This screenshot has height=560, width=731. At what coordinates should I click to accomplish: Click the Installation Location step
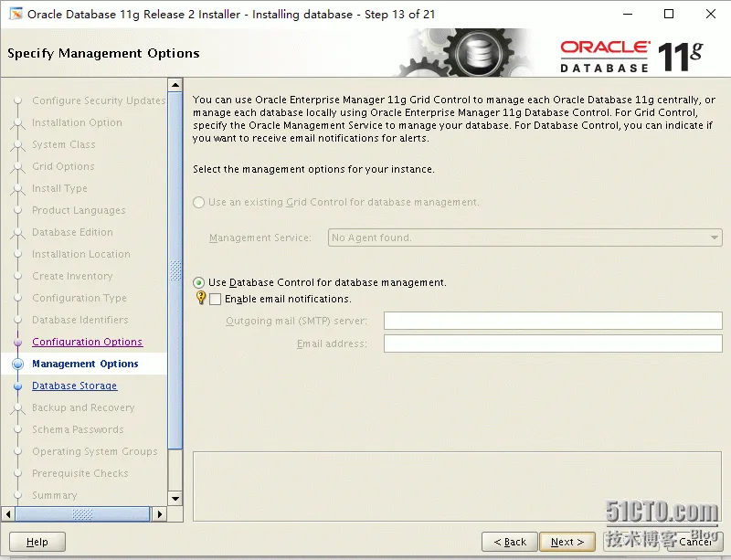(x=80, y=254)
